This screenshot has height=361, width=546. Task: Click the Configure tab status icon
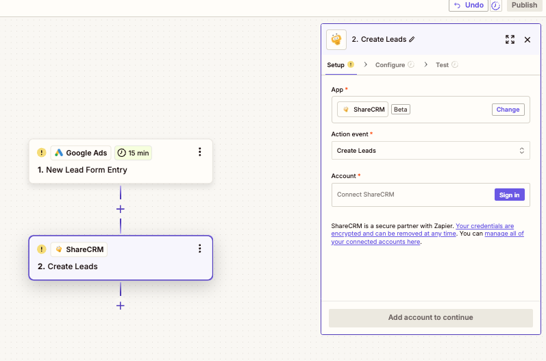coord(411,64)
